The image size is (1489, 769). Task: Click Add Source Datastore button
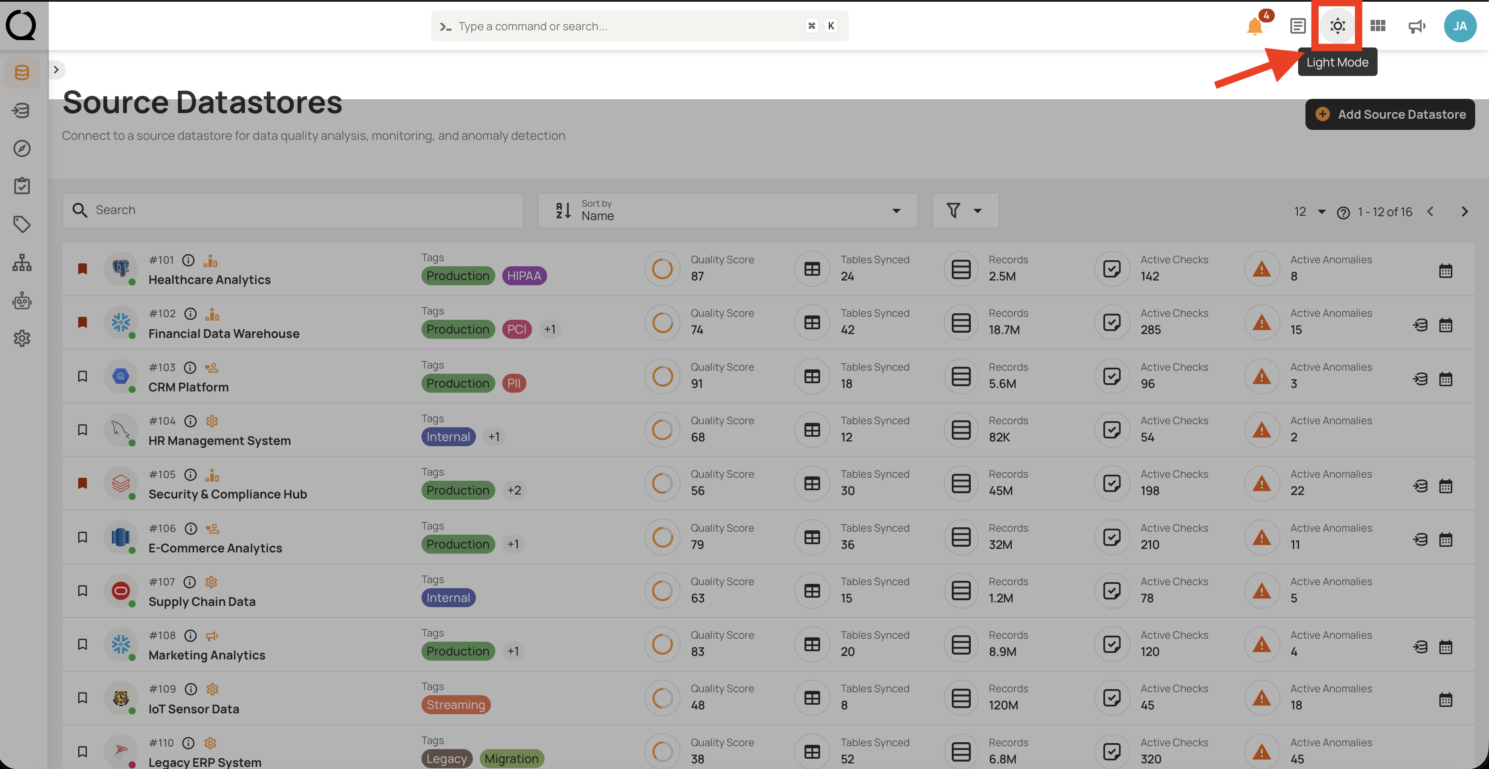click(1390, 114)
